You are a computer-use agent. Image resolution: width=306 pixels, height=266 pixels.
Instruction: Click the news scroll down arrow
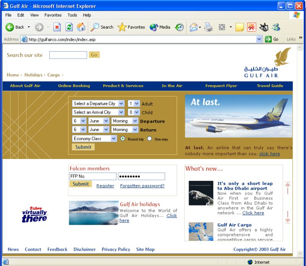tap(288, 216)
